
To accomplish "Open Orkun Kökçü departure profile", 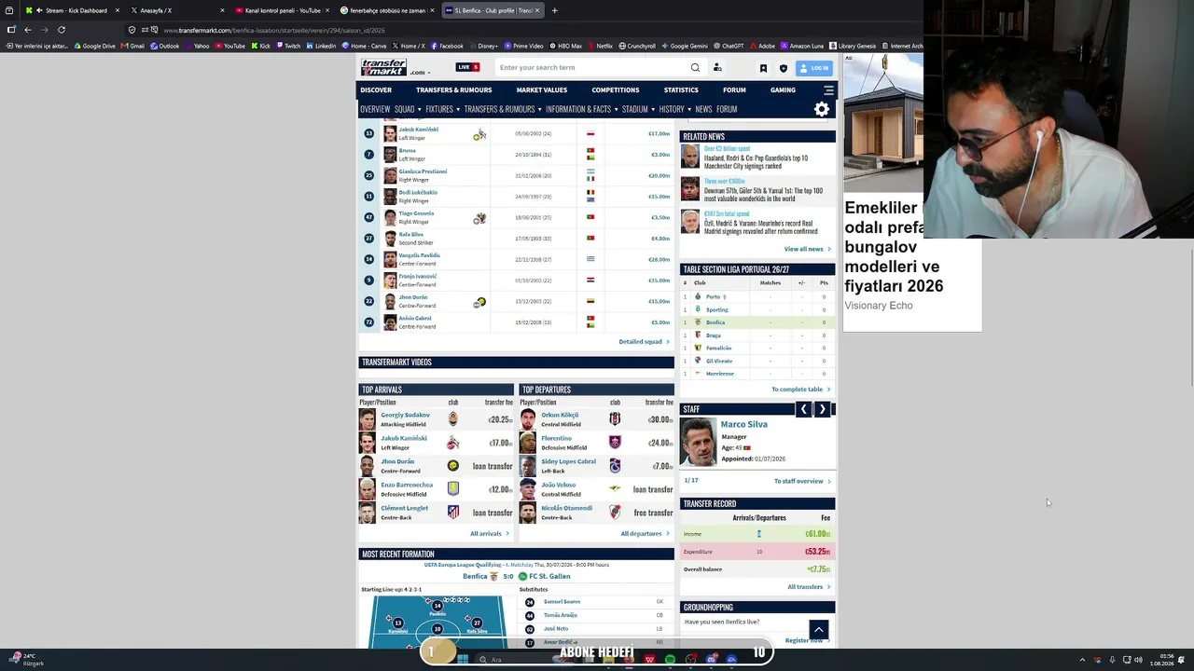I will (x=560, y=415).
